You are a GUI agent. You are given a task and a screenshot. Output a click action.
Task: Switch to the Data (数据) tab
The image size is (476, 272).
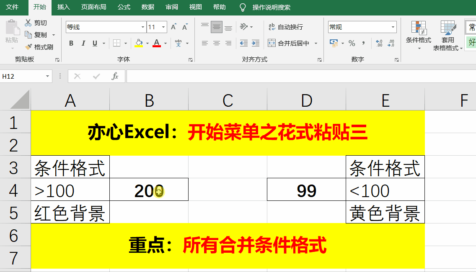[148, 7]
